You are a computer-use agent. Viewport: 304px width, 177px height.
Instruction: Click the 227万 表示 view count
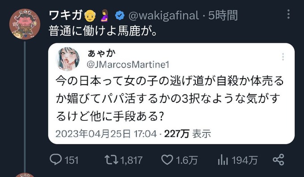pyautogui.click(x=187, y=134)
